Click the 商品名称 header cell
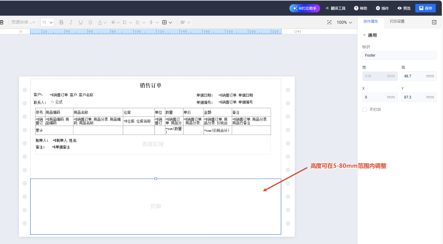This screenshot has height=244, width=443. pyautogui.click(x=98, y=112)
